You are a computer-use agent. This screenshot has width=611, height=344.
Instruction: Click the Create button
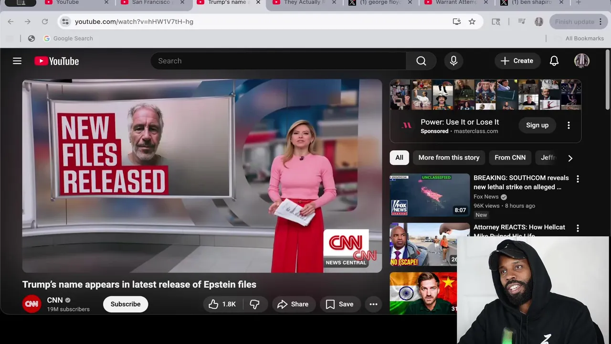(x=516, y=61)
